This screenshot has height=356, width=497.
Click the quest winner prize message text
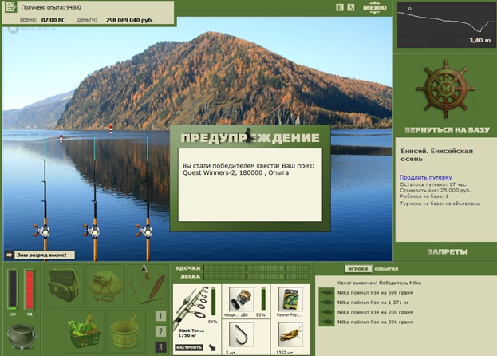pyautogui.click(x=248, y=169)
